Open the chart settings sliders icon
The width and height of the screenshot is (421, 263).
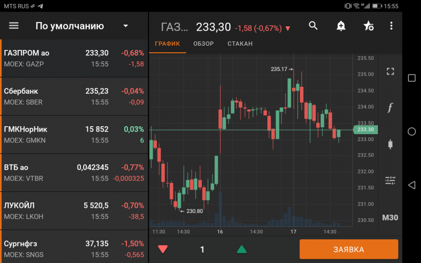point(390,180)
